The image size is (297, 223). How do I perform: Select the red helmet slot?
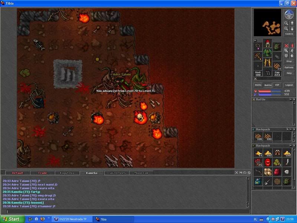pyautogui.click(x=267, y=43)
